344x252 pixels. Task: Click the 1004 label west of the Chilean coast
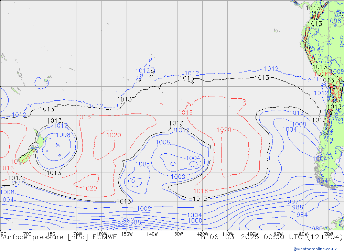pyautogui.click(x=289, y=130)
